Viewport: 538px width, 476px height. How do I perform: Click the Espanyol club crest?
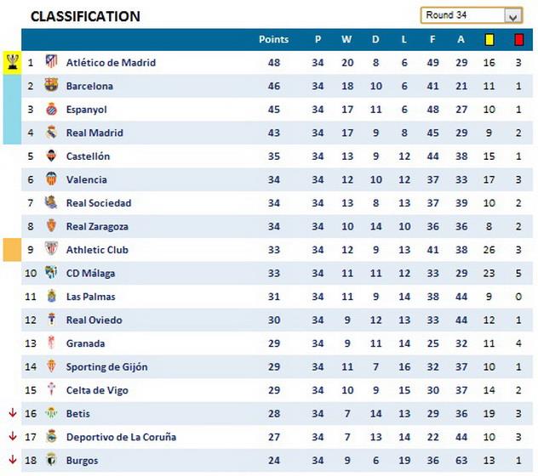(x=51, y=110)
